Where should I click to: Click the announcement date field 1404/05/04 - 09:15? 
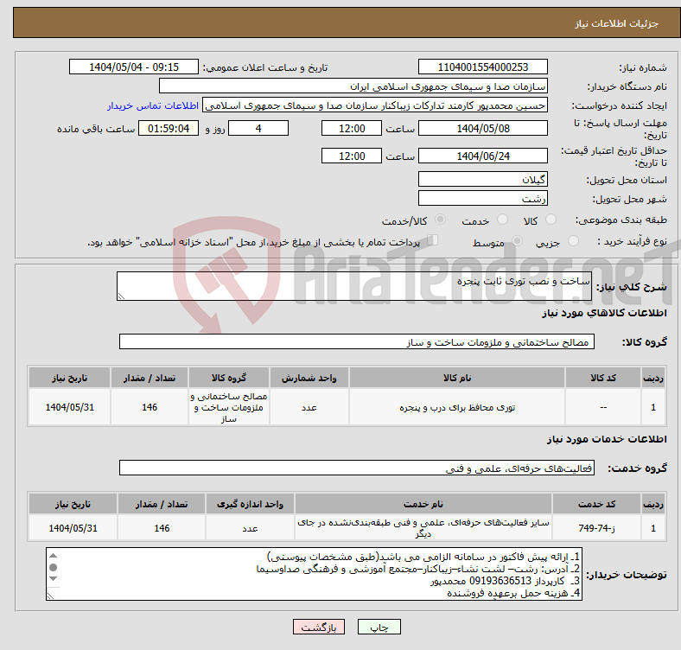[134, 67]
